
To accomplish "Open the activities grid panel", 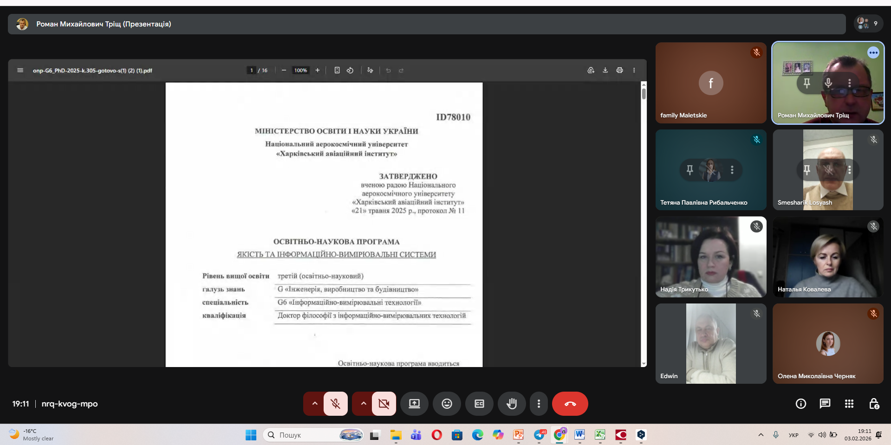I will pos(849,404).
